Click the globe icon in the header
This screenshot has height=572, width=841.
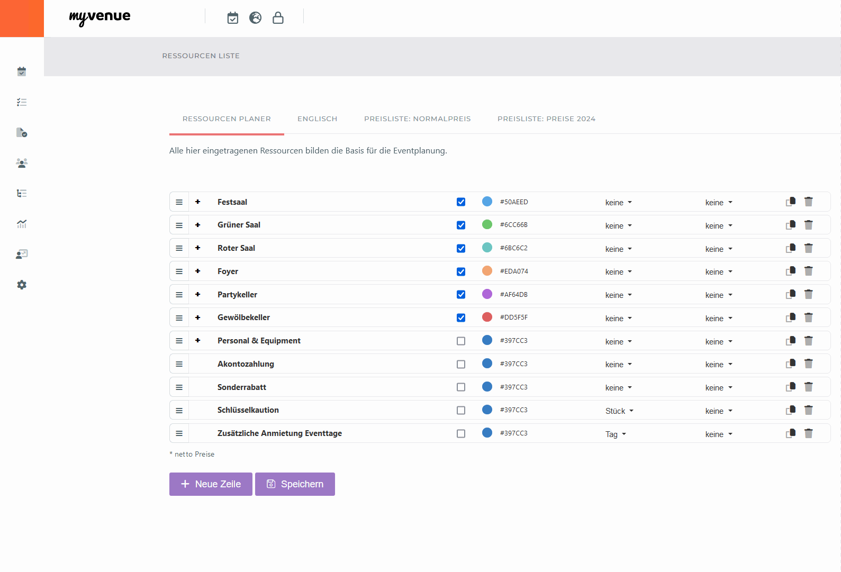click(255, 18)
